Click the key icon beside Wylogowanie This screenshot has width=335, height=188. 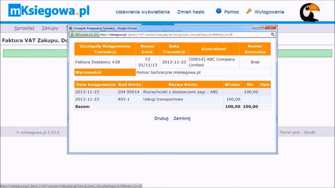click(249, 11)
